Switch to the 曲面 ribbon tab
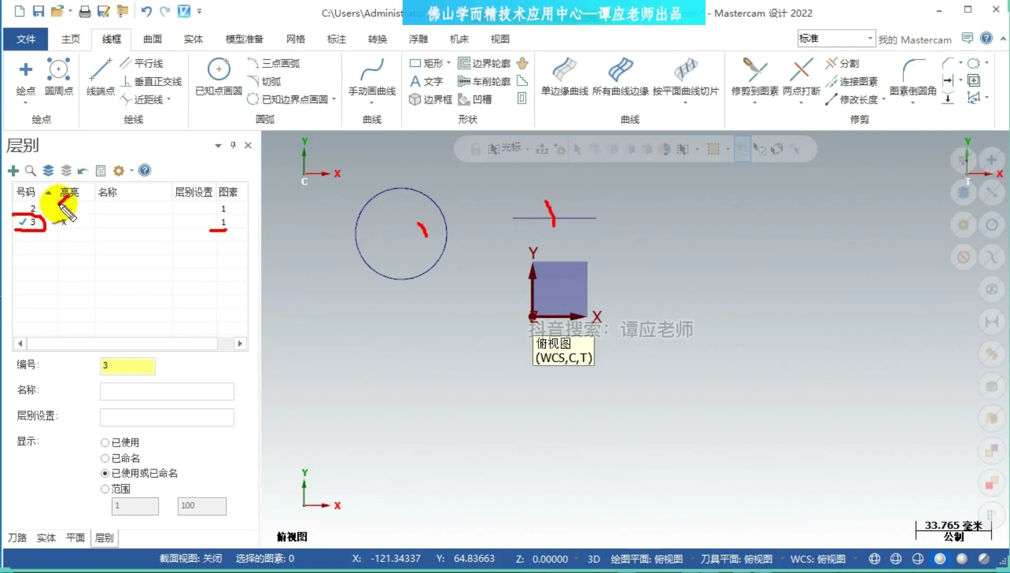 152,39
